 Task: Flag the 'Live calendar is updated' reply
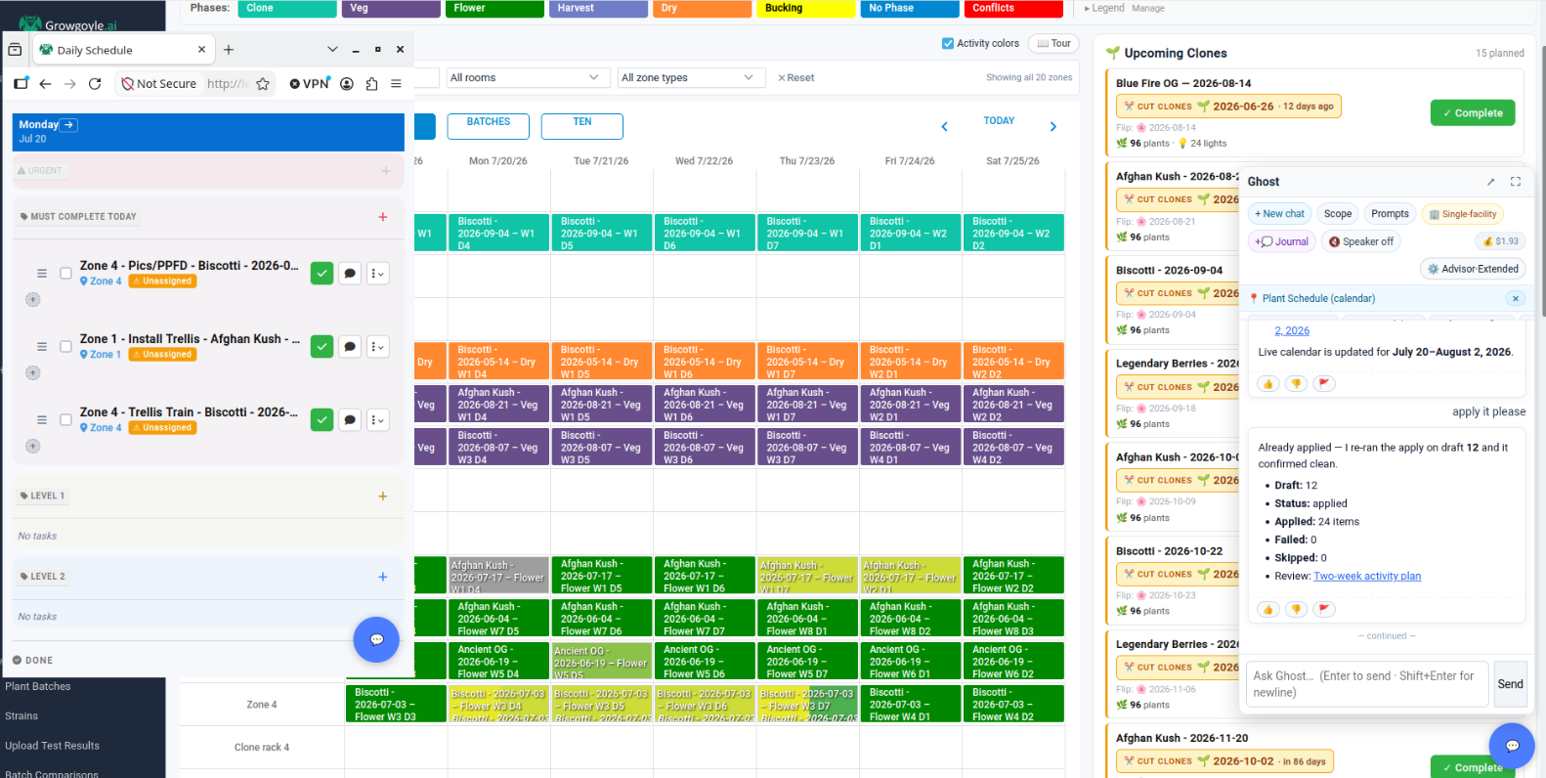coord(1323,384)
